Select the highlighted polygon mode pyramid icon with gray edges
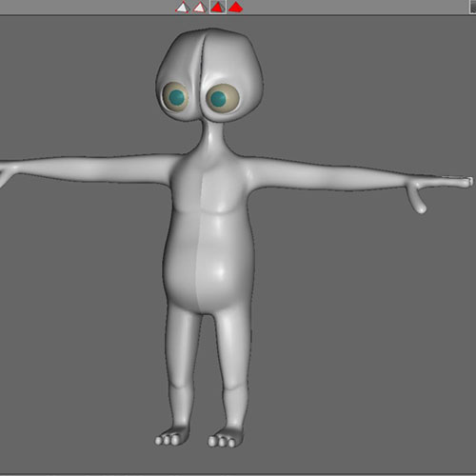This screenshot has height=476, width=476. (218, 7)
